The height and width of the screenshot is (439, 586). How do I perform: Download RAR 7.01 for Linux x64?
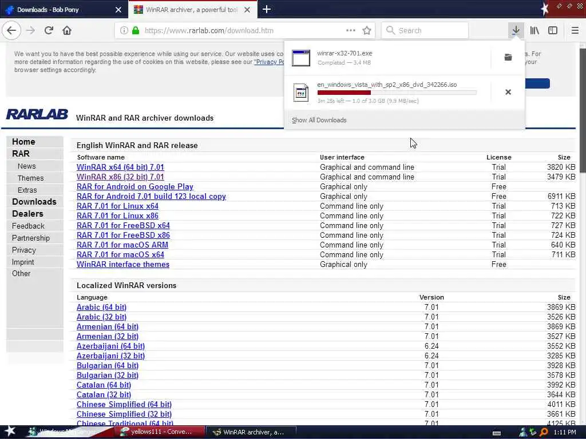(x=117, y=206)
